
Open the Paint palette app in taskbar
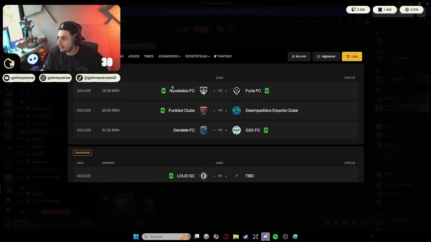click(295, 237)
